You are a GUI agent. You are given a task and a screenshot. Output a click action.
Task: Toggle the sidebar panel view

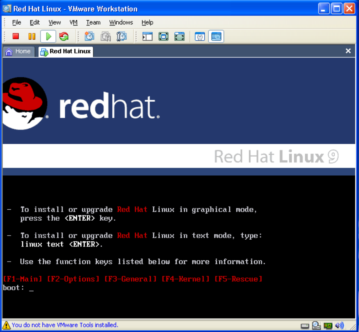pyautogui.click(x=147, y=36)
